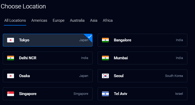This screenshot has height=105, width=195.
Task: Switch to the Europe tab
Action: 59,20
